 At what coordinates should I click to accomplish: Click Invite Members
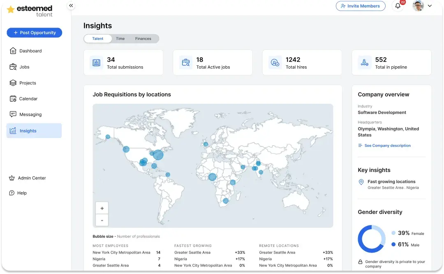click(361, 6)
